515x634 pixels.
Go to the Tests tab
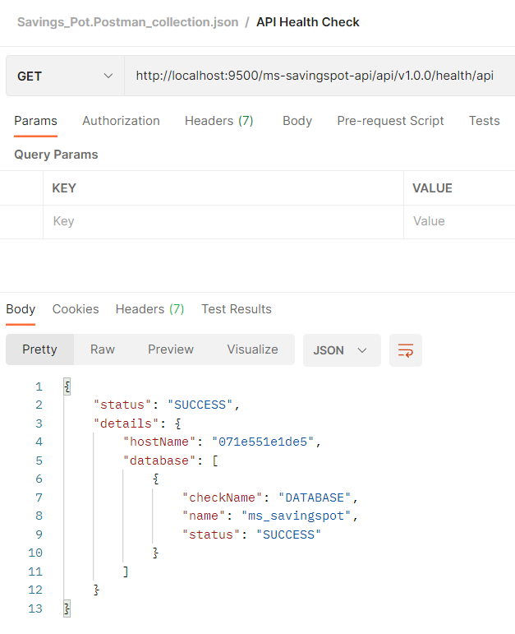[x=484, y=121]
